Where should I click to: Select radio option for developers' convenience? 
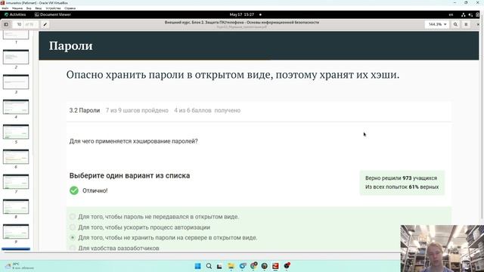coord(73,248)
